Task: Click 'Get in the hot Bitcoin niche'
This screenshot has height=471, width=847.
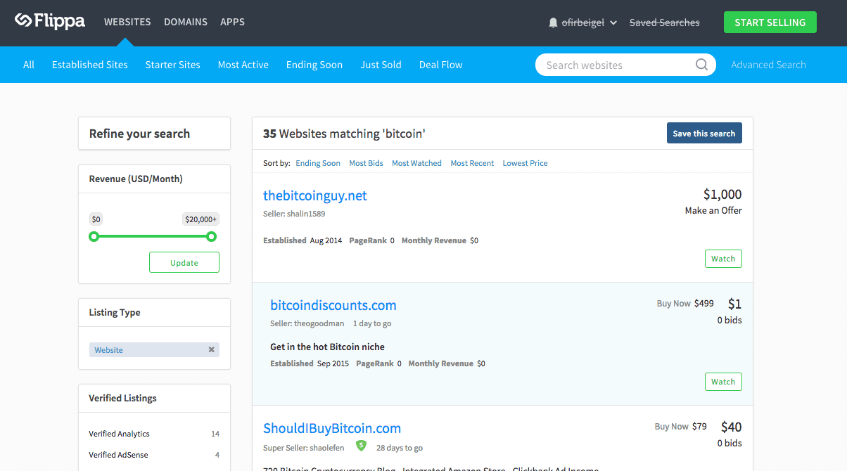Action: pos(327,347)
